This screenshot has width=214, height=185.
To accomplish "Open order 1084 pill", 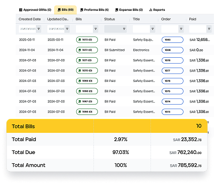I will tap(173, 40).
